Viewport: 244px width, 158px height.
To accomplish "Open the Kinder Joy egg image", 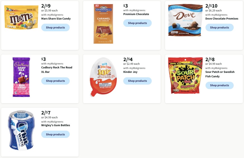I will pos(103,77).
